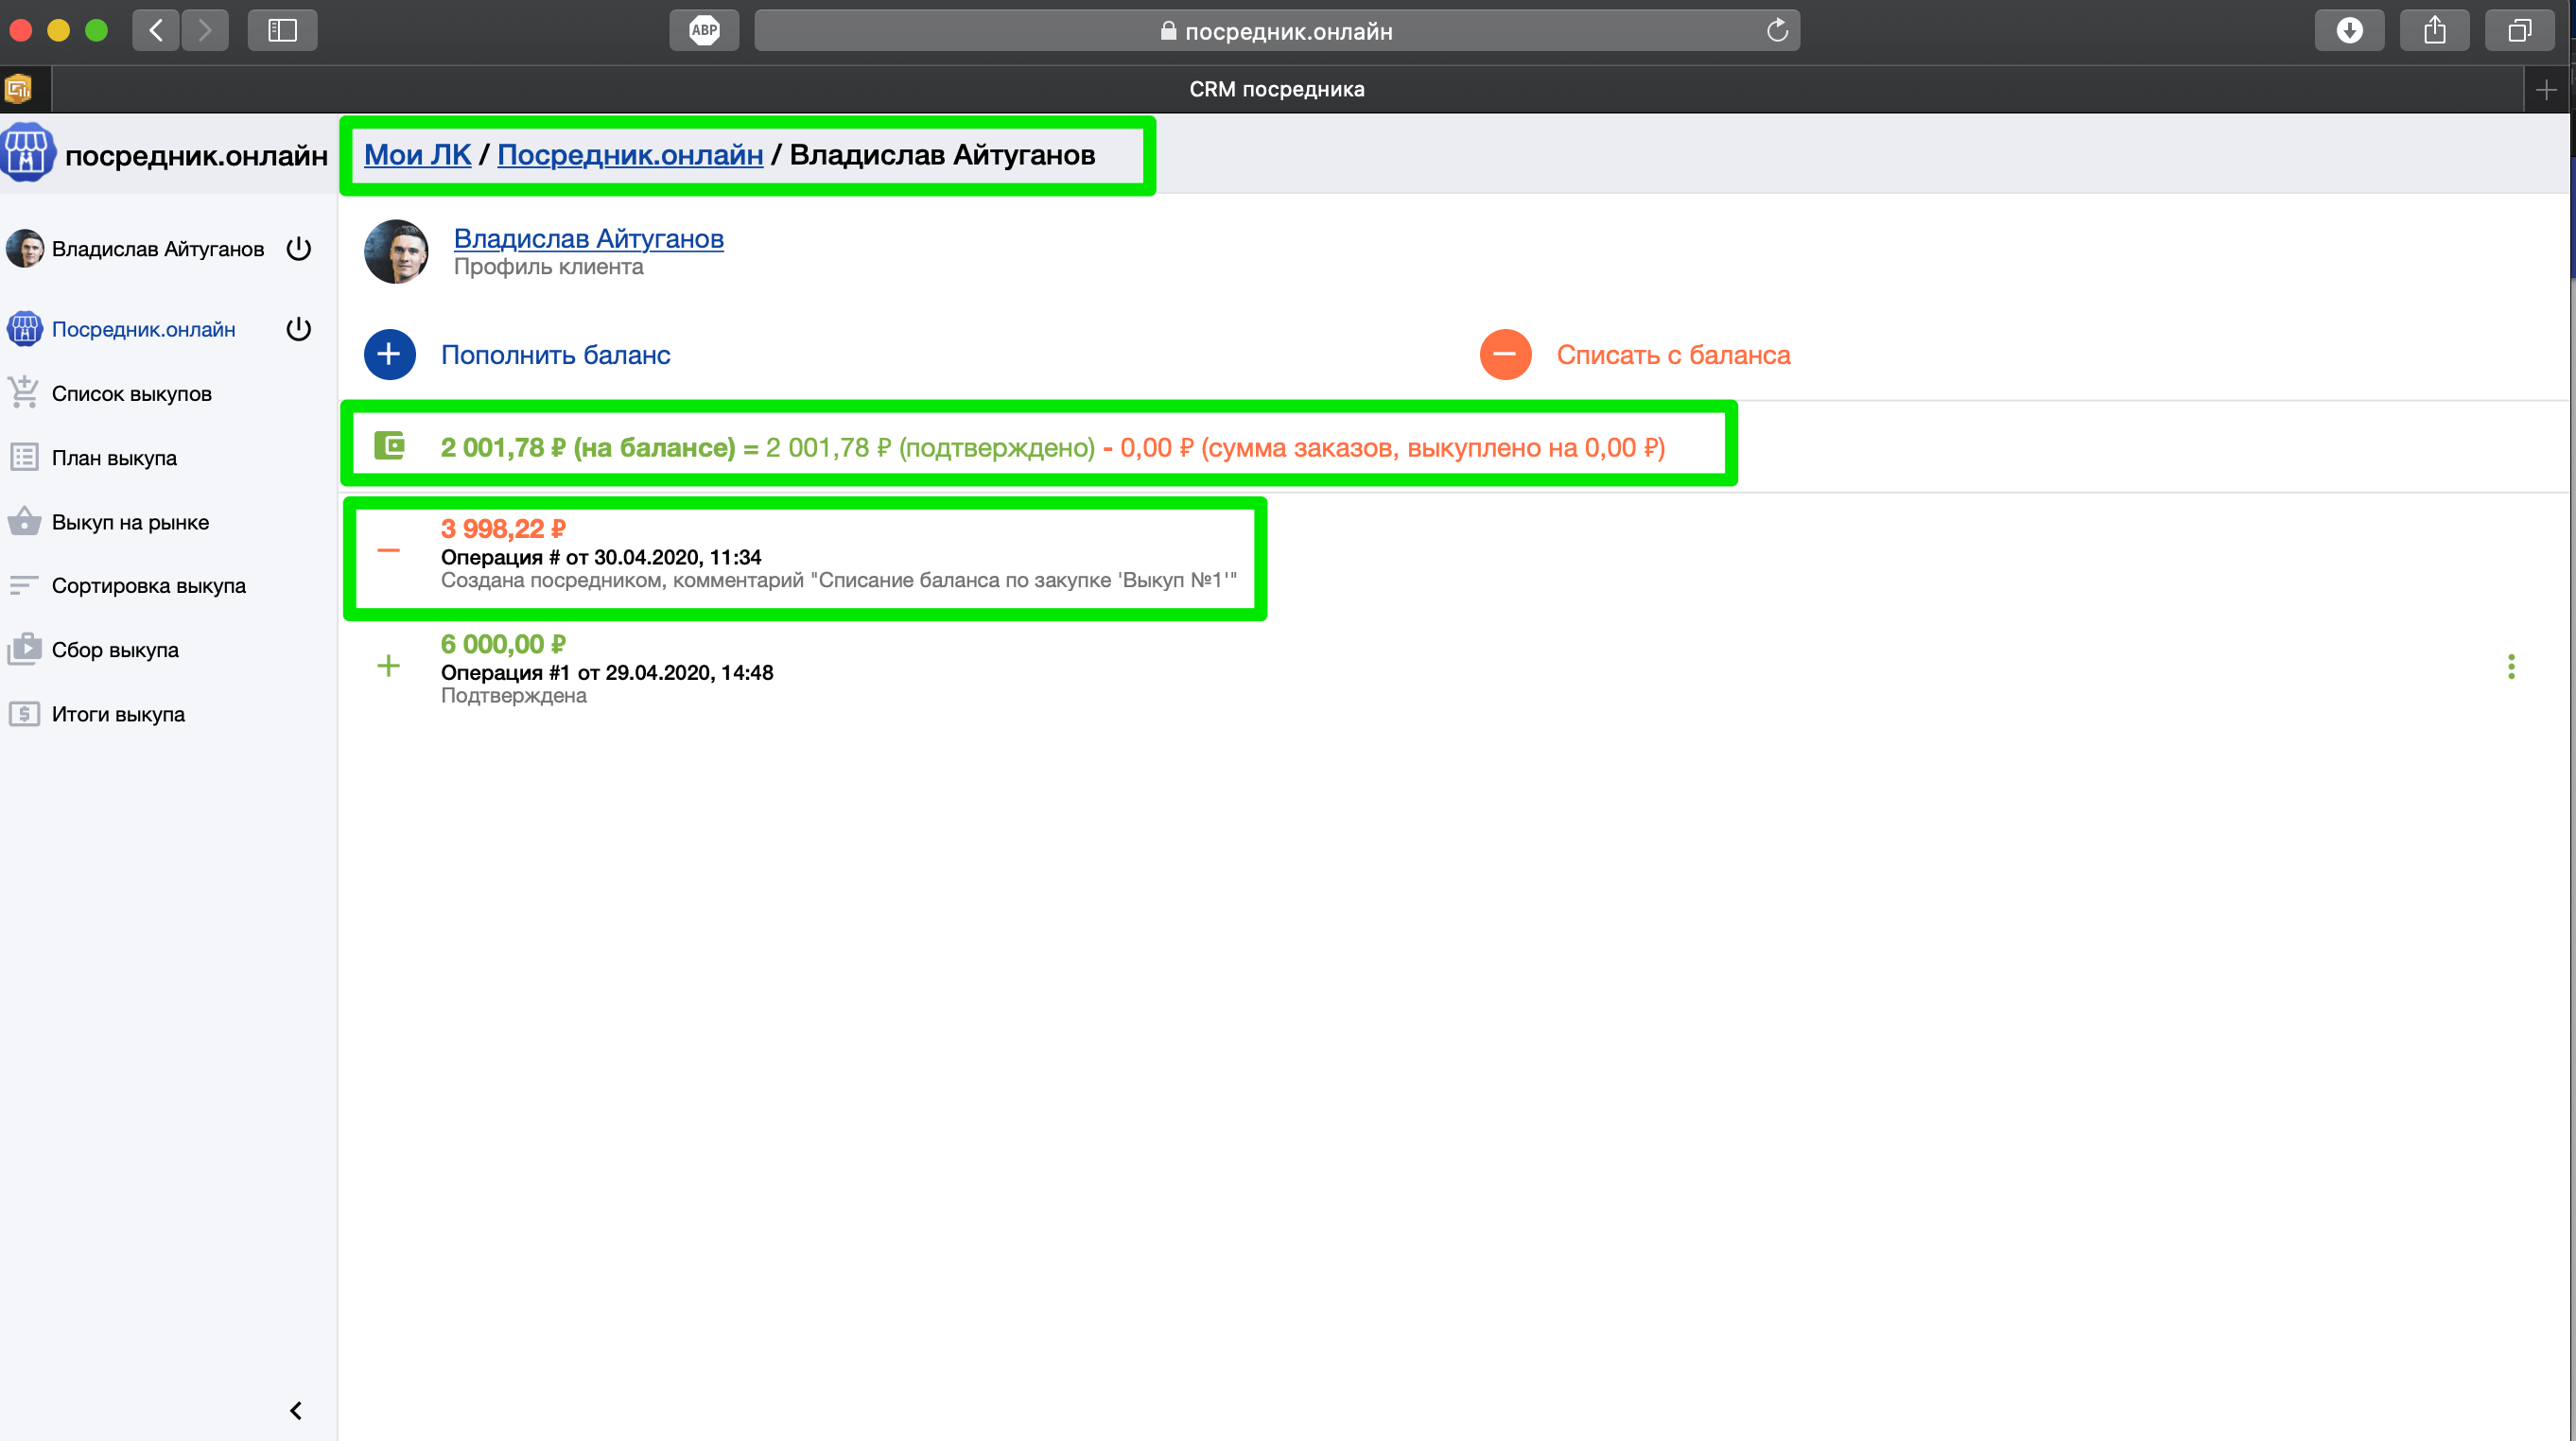
Task: Reload page with the refresh icon
Action: coord(1776,30)
